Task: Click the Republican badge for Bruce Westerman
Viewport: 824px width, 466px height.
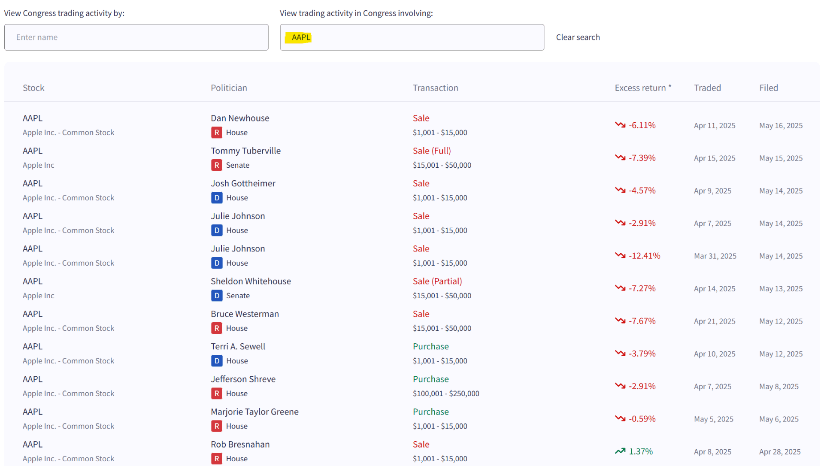Action: tap(217, 328)
